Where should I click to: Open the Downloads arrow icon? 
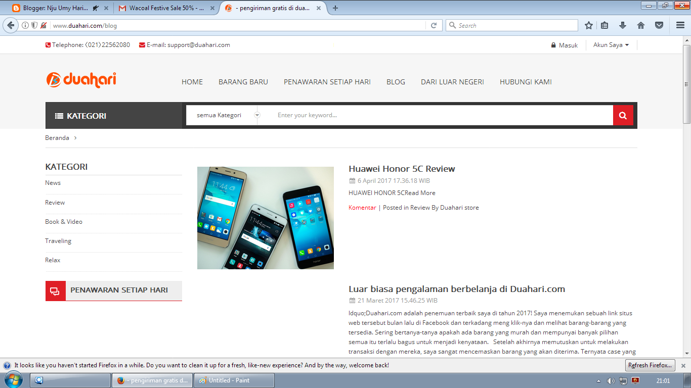pyautogui.click(x=623, y=25)
